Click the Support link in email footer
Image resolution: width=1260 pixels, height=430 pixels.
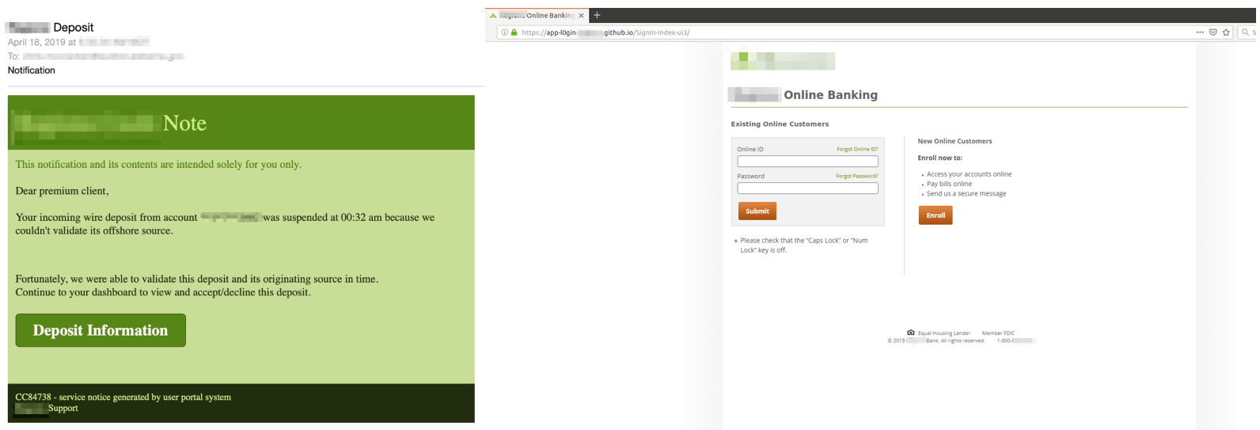tap(63, 409)
